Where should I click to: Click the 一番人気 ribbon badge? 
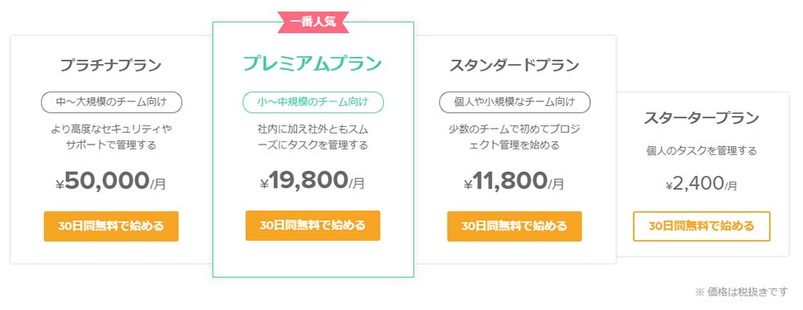pos(313,22)
